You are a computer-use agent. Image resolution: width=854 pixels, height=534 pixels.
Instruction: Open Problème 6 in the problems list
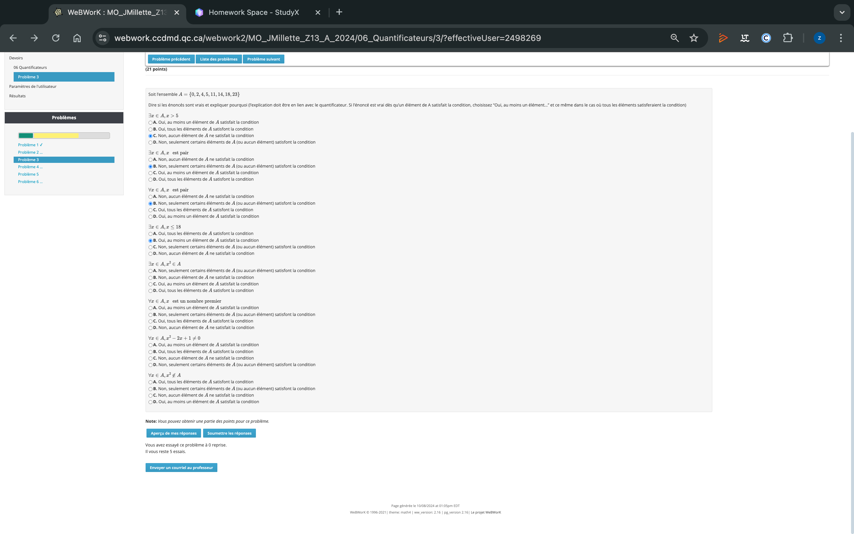30,182
